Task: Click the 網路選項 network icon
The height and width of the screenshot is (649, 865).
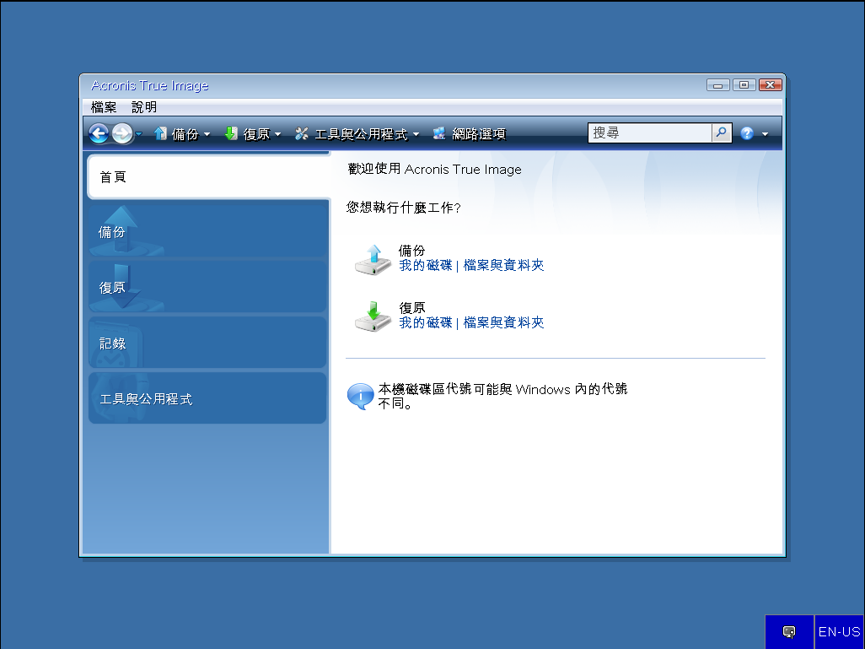Action: click(439, 133)
